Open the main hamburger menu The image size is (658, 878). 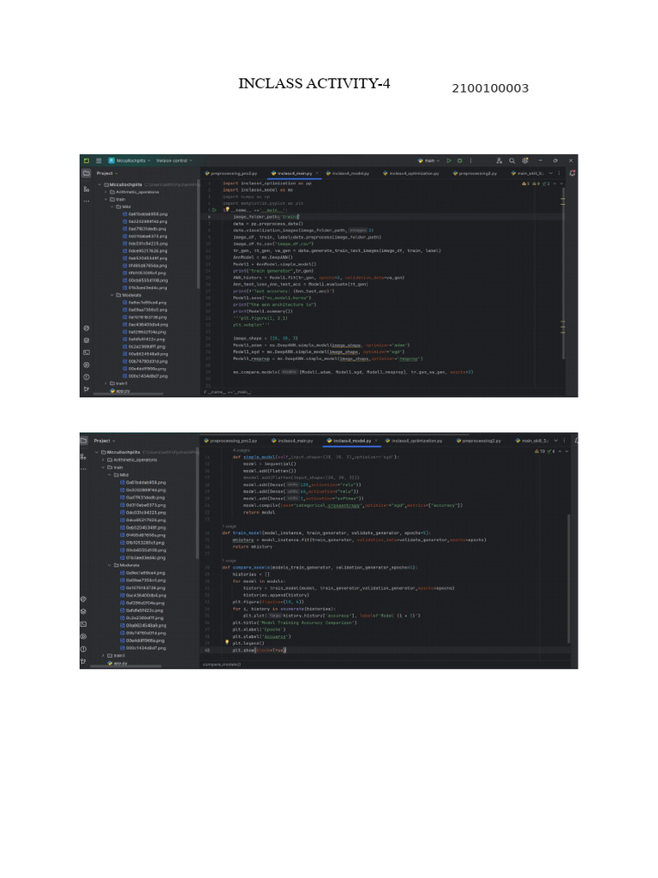coord(99,160)
